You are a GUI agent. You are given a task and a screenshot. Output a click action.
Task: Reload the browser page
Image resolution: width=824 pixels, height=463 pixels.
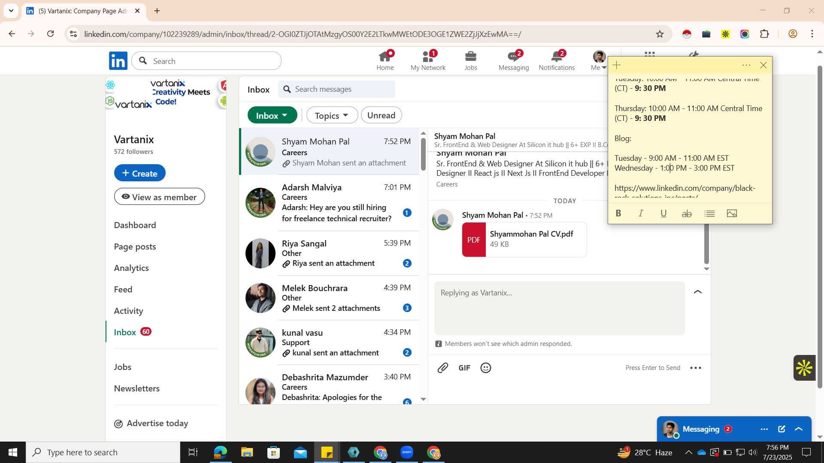(x=51, y=34)
